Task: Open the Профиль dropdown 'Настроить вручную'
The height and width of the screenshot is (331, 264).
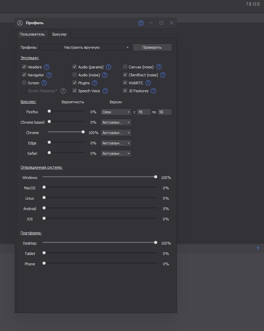Action: click(85, 47)
